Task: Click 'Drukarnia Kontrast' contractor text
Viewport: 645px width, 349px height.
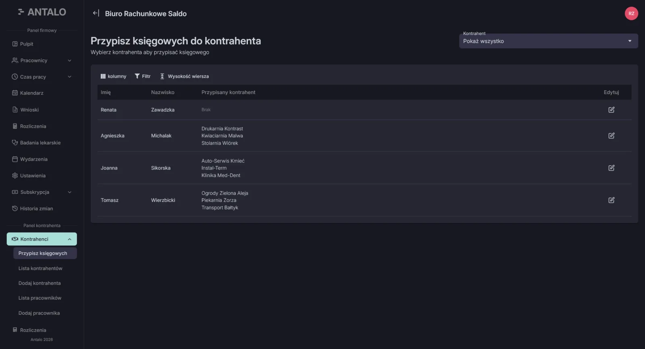Action: [x=222, y=129]
